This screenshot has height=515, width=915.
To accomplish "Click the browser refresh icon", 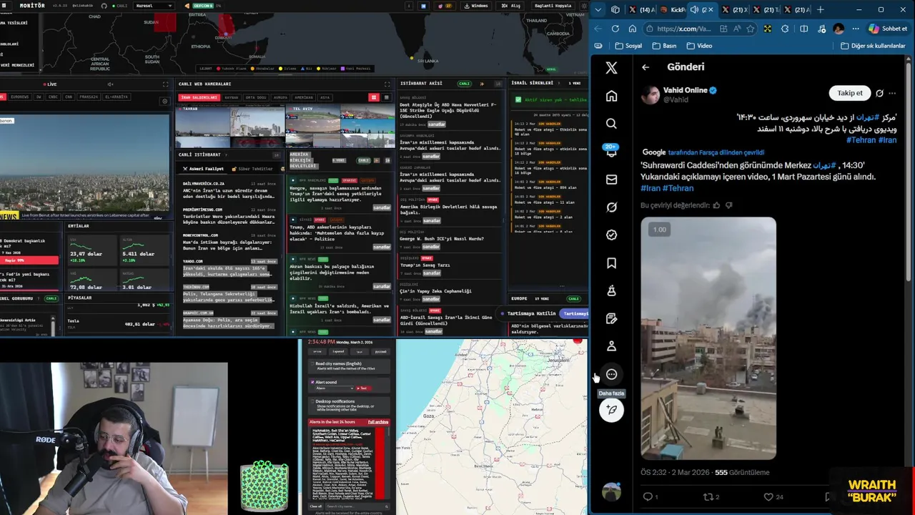I will coord(615,29).
